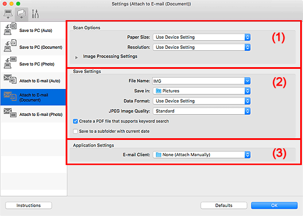Viewport: 303px width, 216px height.
Task: Click the Attach to E-mail (Auto) icon
Action: [x=10, y=79]
